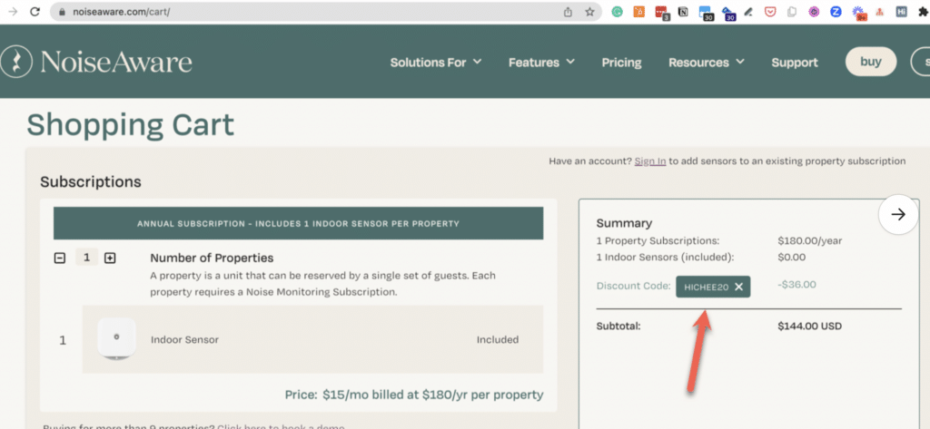Expand the Solutions For dropdown
Image resolution: width=930 pixels, height=429 pixels.
coord(436,63)
